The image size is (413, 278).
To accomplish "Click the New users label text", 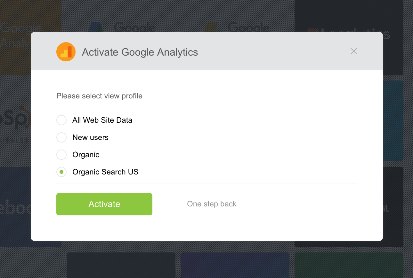I will [x=90, y=137].
